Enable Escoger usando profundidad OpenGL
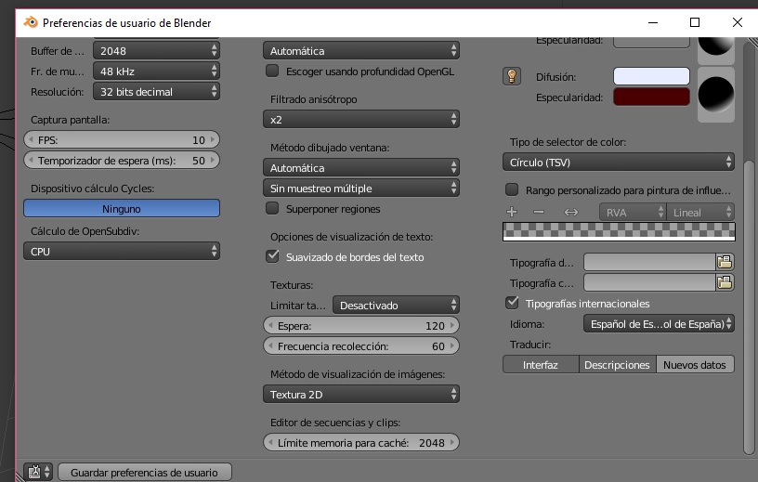The image size is (758, 482). (x=272, y=72)
